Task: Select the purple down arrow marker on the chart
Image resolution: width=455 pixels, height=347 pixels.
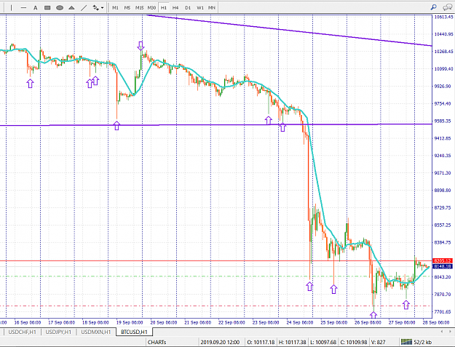Action: click(x=141, y=46)
